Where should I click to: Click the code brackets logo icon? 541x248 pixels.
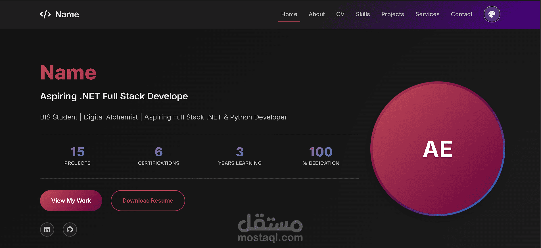(45, 14)
